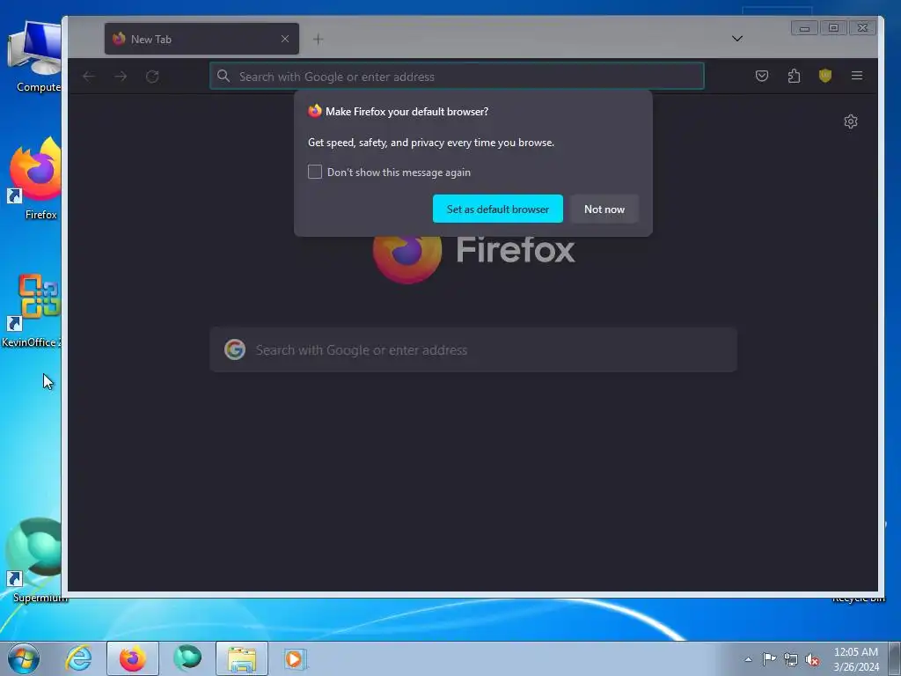Open the Extensions puzzle icon
Image resolution: width=901 pixels, height=676 pixels.
click(x=794, y=76)
